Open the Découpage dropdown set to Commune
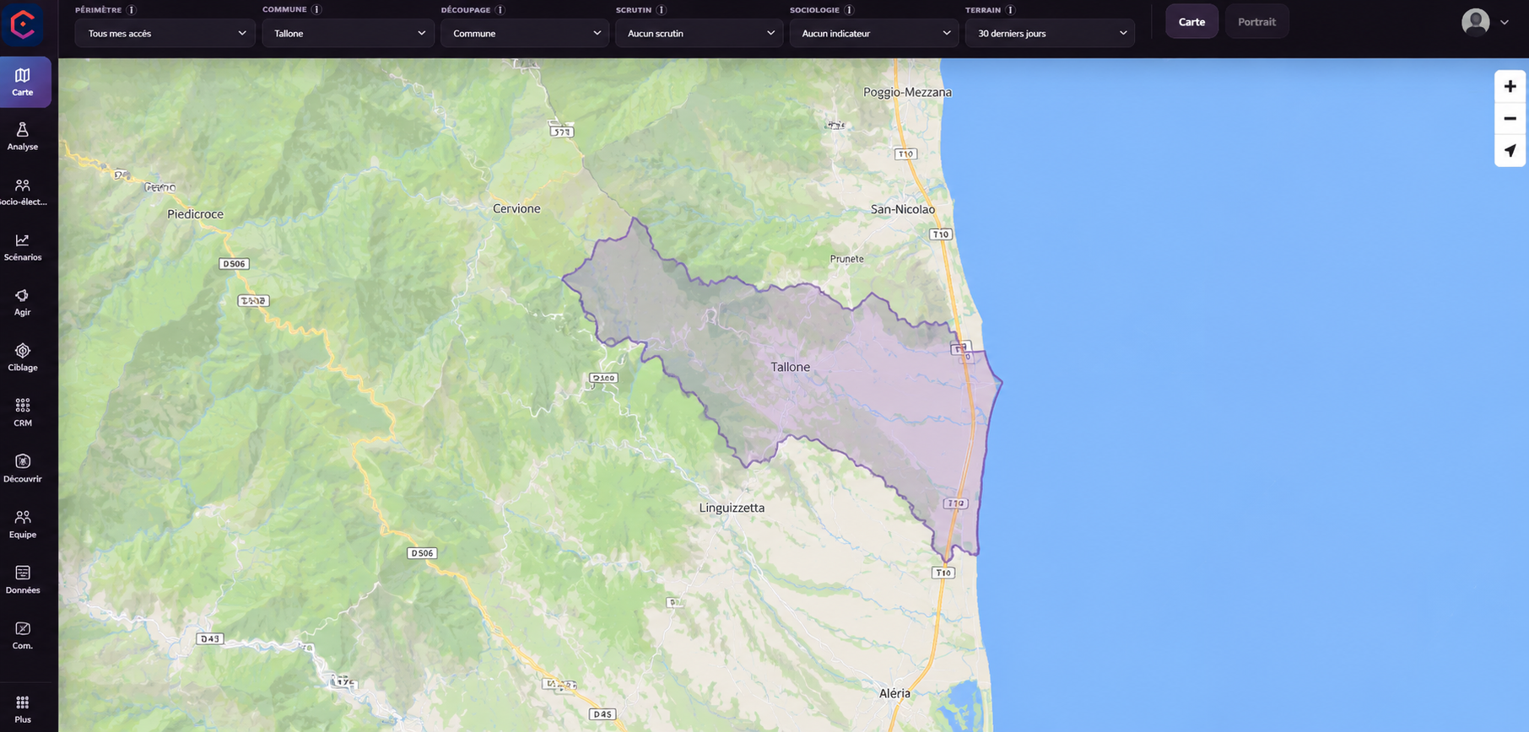Image resolution: width=1529 pixels, height=732 pixels. [525, 33]
